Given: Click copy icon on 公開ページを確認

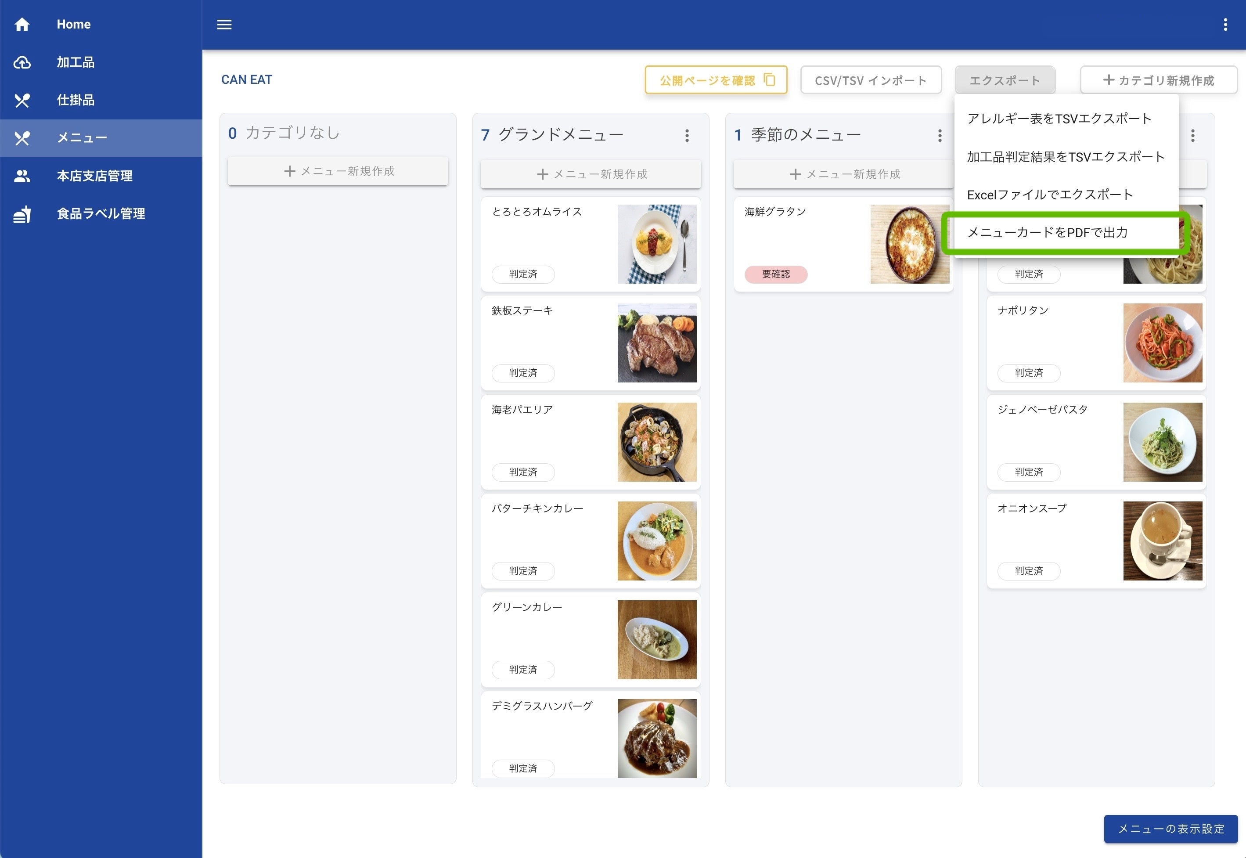Looking at the screenshot, I should coord(769,79).
